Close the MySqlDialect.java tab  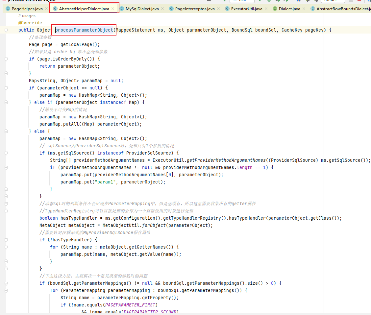point(162,9)
